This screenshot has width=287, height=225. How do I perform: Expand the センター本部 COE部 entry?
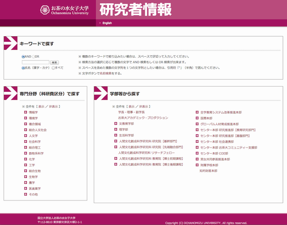(197, 153)
